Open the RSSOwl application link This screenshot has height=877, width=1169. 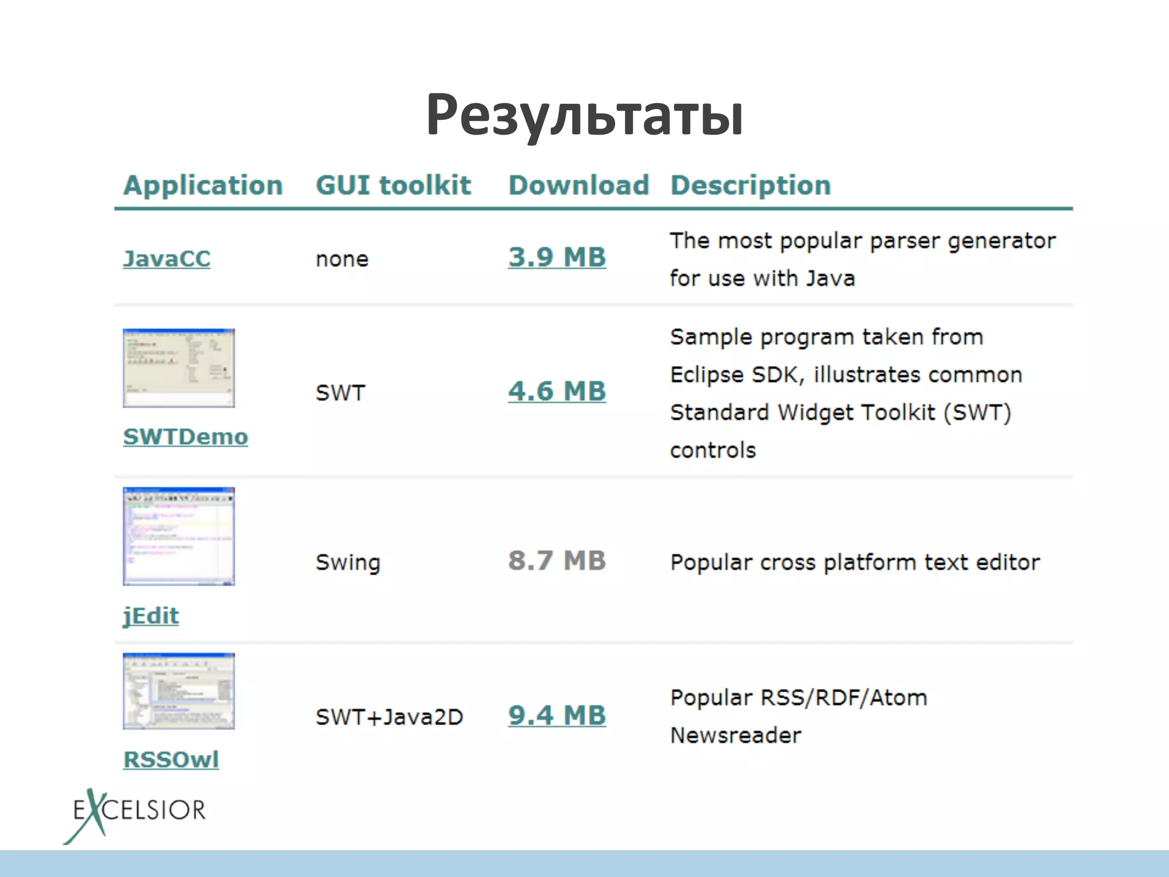[x=171, y=759]
